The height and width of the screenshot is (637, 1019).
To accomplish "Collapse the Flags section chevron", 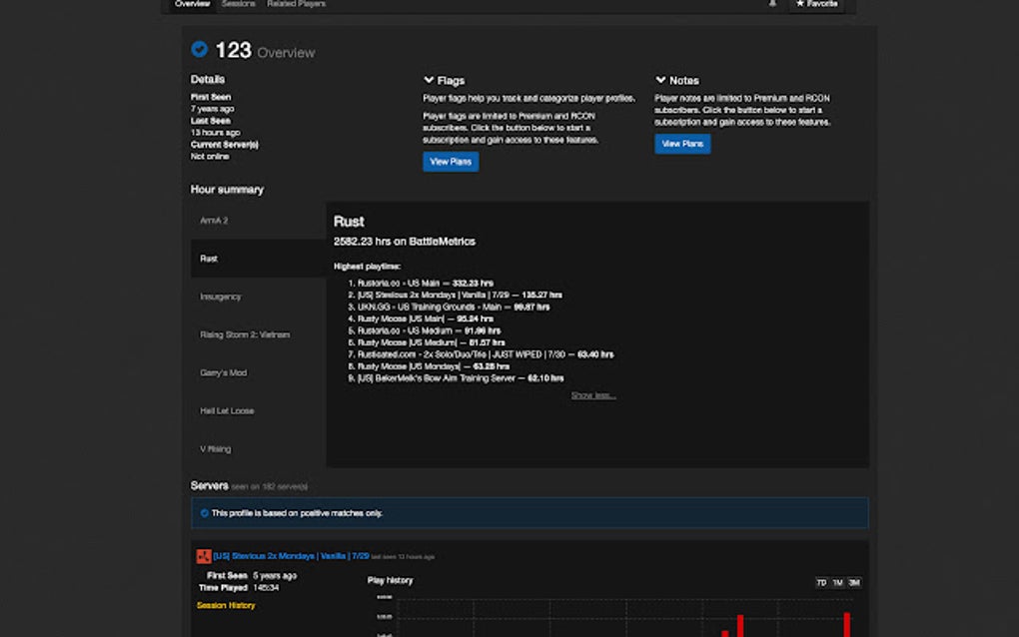I will (429, 80).
